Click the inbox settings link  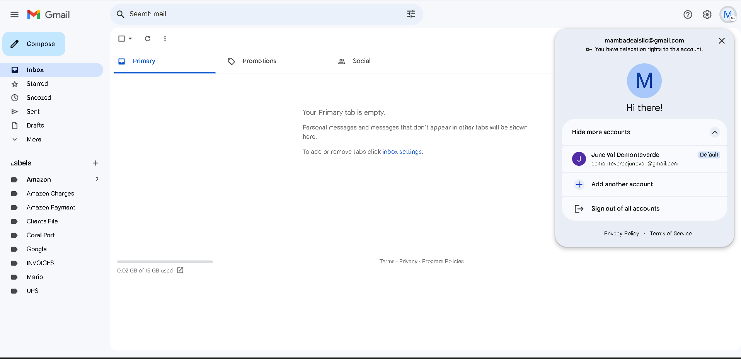(x=402, y=152)
